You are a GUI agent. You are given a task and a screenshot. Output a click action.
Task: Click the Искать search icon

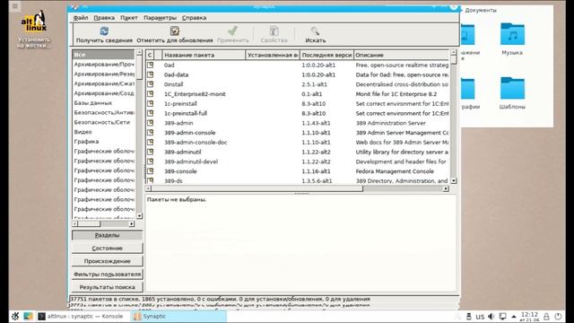pos(315,31)
